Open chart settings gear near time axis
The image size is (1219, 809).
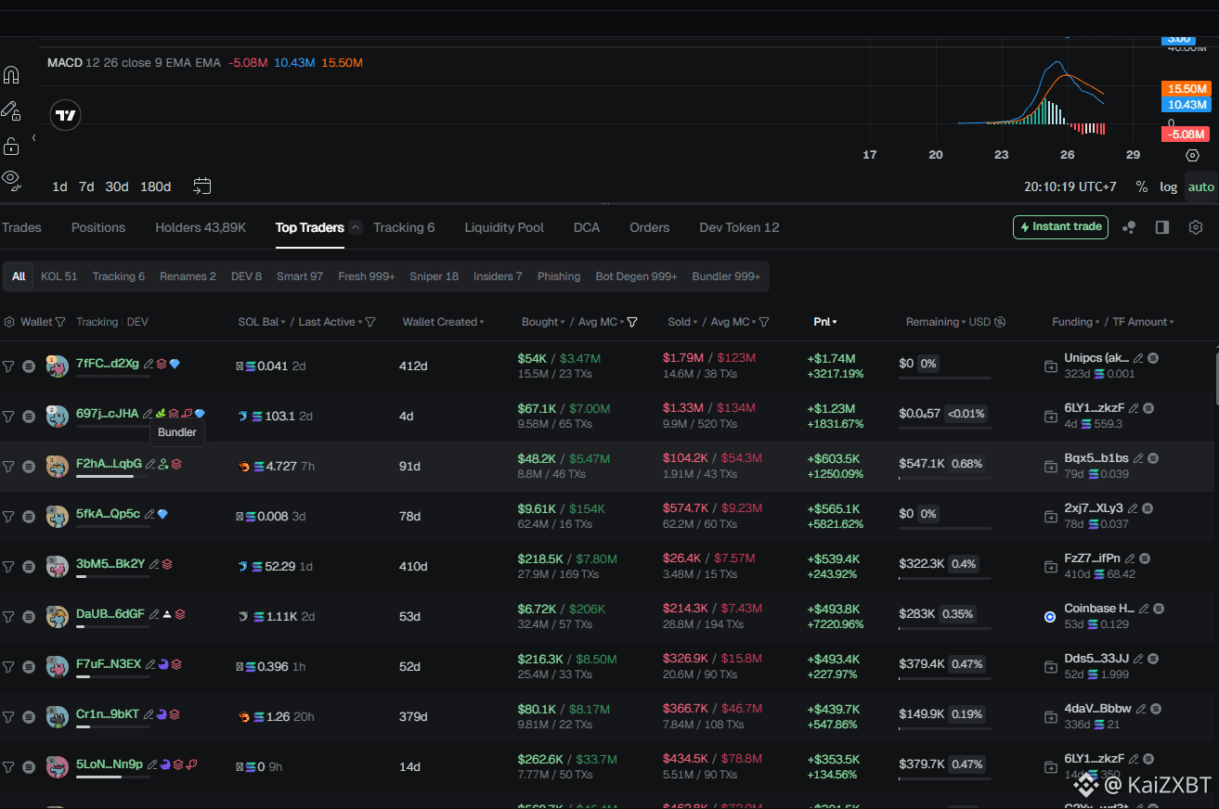click(1193, 156)
